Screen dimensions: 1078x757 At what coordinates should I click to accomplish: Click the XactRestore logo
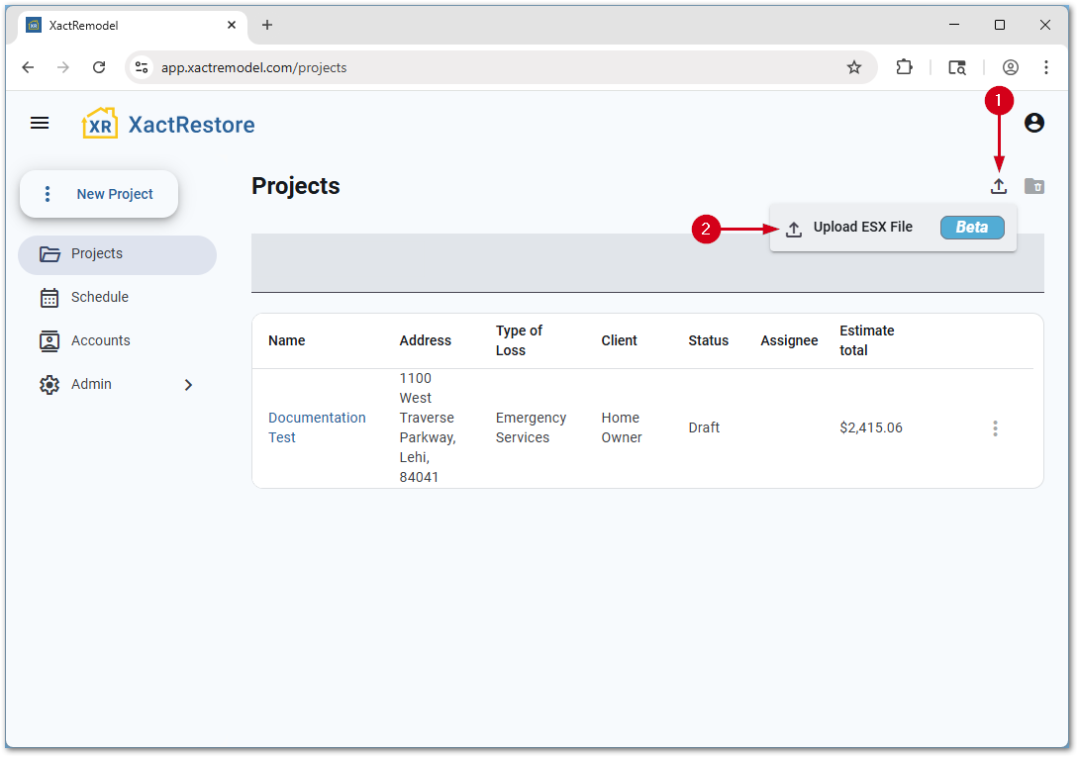(x=168, y=125)
